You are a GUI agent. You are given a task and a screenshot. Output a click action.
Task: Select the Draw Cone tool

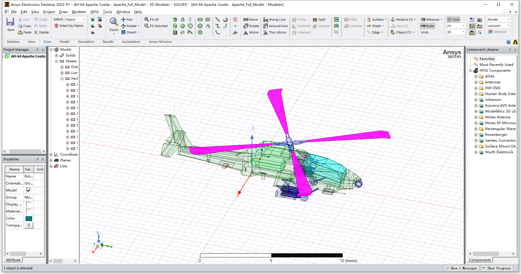click(183, 20)
